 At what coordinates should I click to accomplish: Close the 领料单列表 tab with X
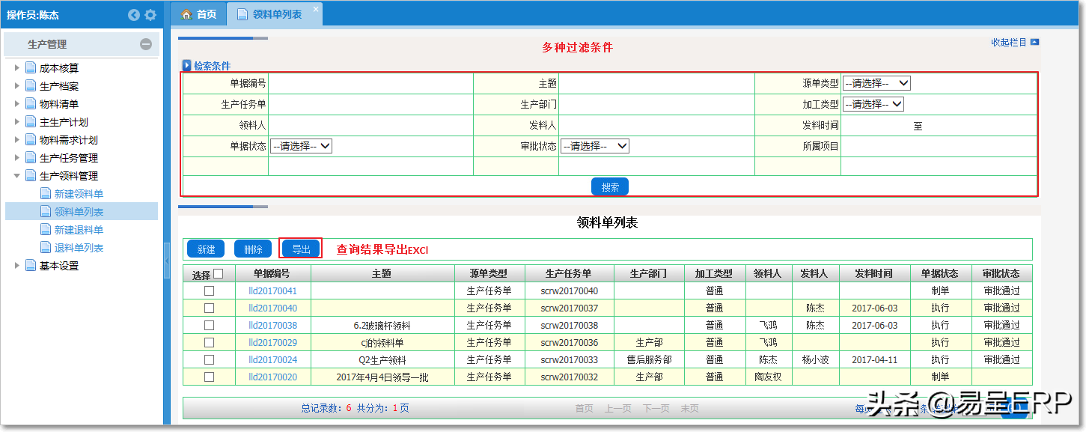click(316, 9)
